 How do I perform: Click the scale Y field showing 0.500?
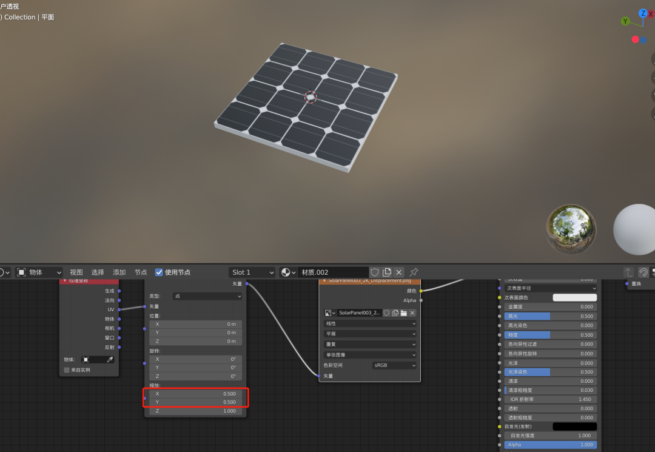pos(195,402)
